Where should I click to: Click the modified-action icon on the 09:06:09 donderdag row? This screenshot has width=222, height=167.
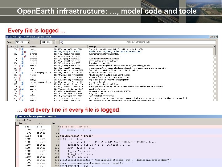click(x=20, y=80)
